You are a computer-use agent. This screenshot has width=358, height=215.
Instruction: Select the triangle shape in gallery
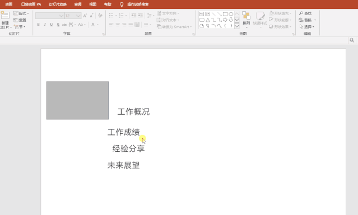[207, 20]
